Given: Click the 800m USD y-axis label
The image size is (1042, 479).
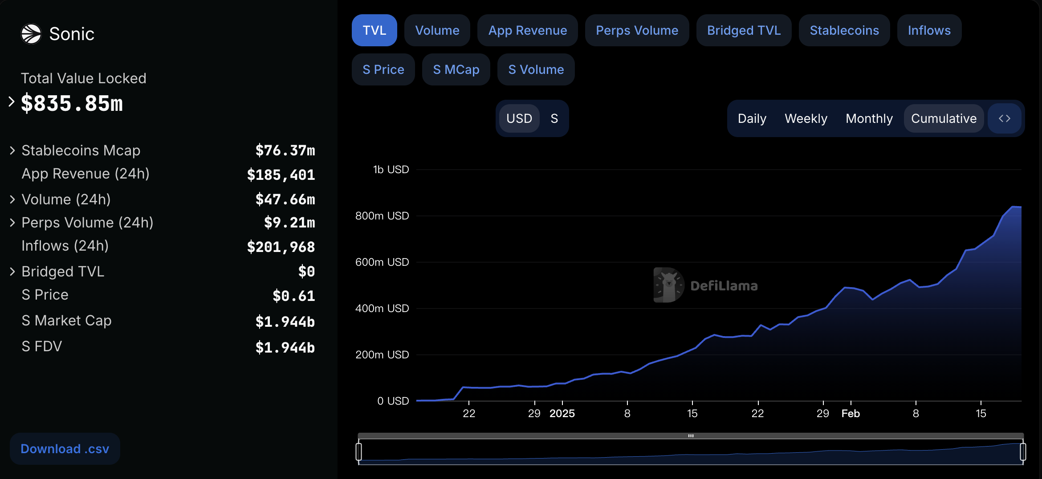Looking at the screenshot, I should 382,216.
